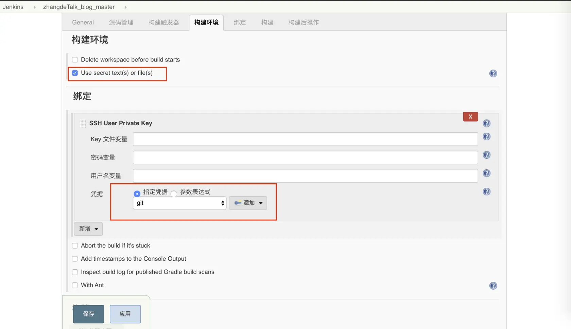Expand the 添加 dropdown arrow
The width and height of the screenshot is (571, 329).
[x=260, y=203]
